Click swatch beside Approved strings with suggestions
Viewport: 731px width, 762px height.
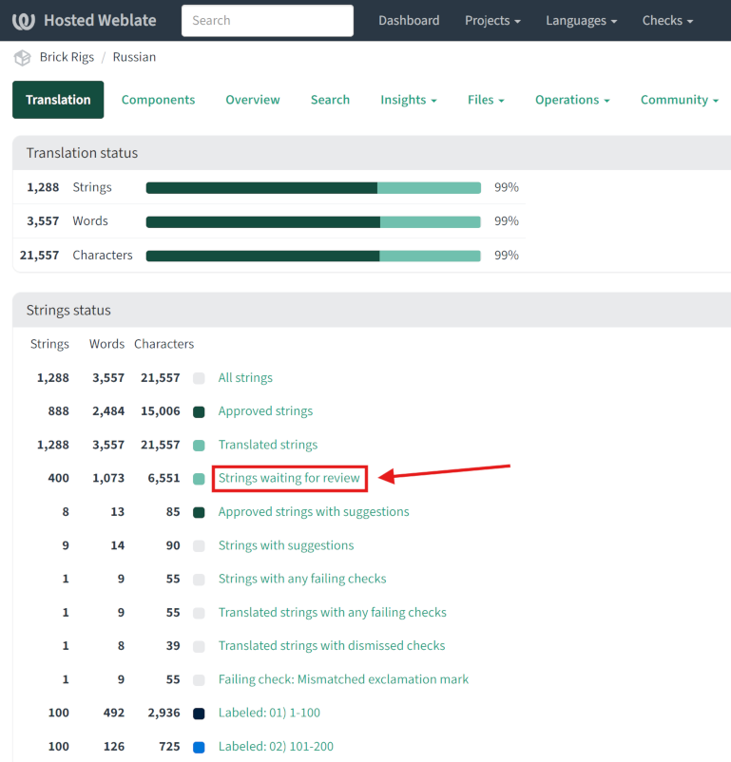[199, 513]
